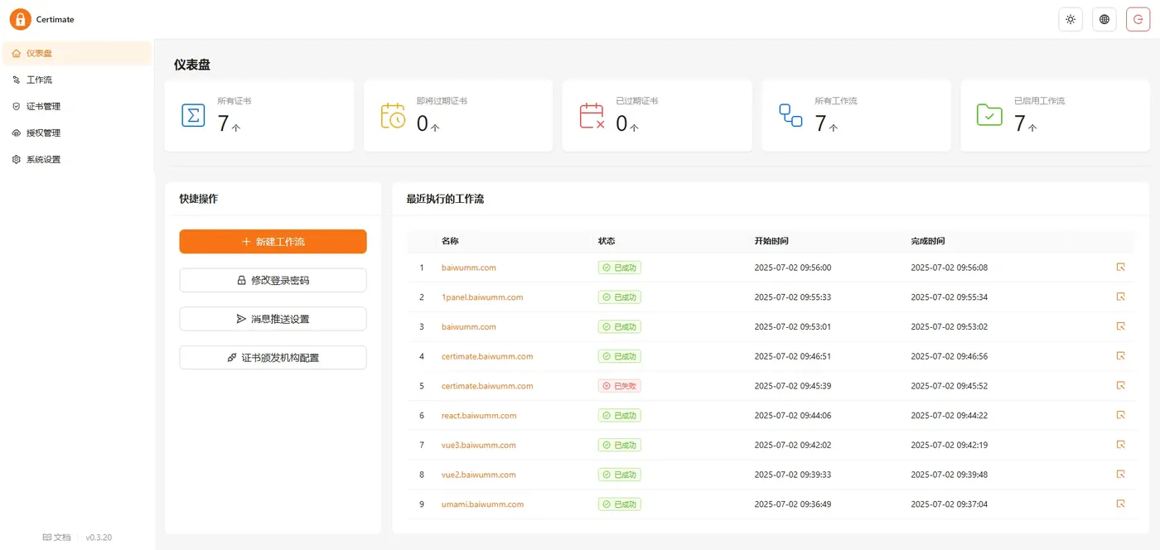Open vue2.baiwumm.com workflow link

[x=479, y=475]
